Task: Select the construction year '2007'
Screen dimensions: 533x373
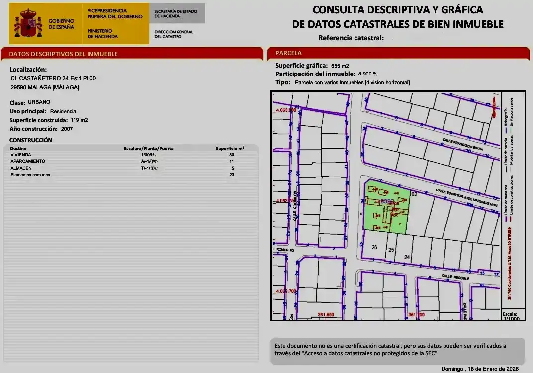Action: 67,129
